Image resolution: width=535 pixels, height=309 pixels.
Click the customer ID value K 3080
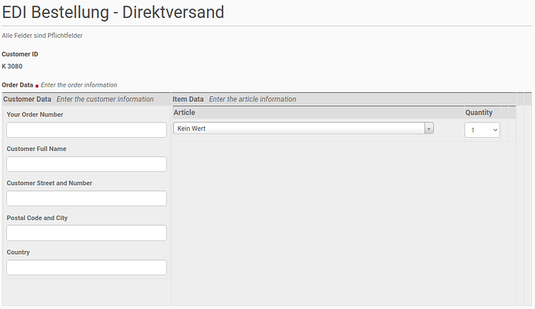[12, 67]
